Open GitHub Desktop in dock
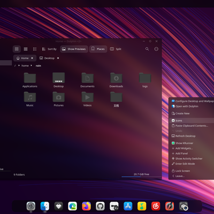This screenshot has width=214, height=214. click(100, 206)
